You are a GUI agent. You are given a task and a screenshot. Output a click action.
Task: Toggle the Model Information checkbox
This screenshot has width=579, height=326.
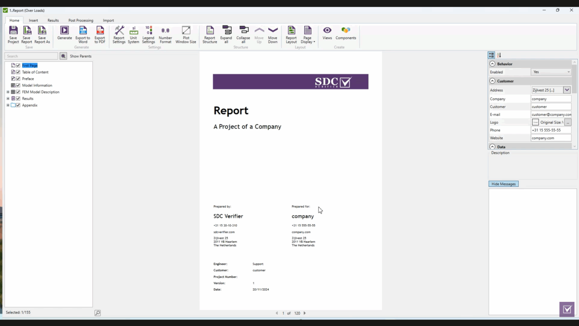[x=18, y=85]
